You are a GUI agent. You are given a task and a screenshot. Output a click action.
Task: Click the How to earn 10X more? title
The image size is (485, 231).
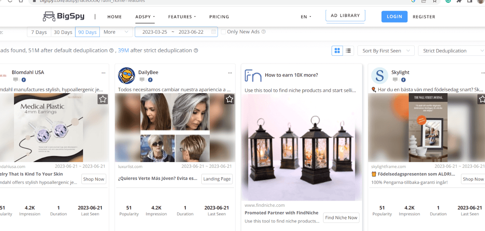click(291, 75)
